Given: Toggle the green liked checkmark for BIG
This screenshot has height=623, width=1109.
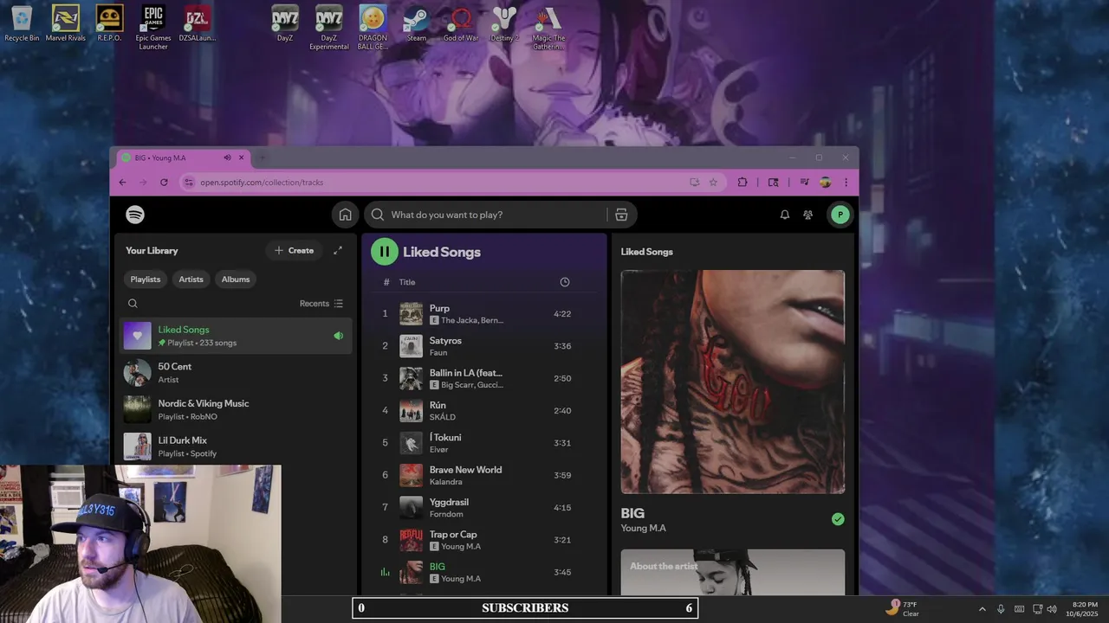Looking at the screenshot, I should coord(838,519).
